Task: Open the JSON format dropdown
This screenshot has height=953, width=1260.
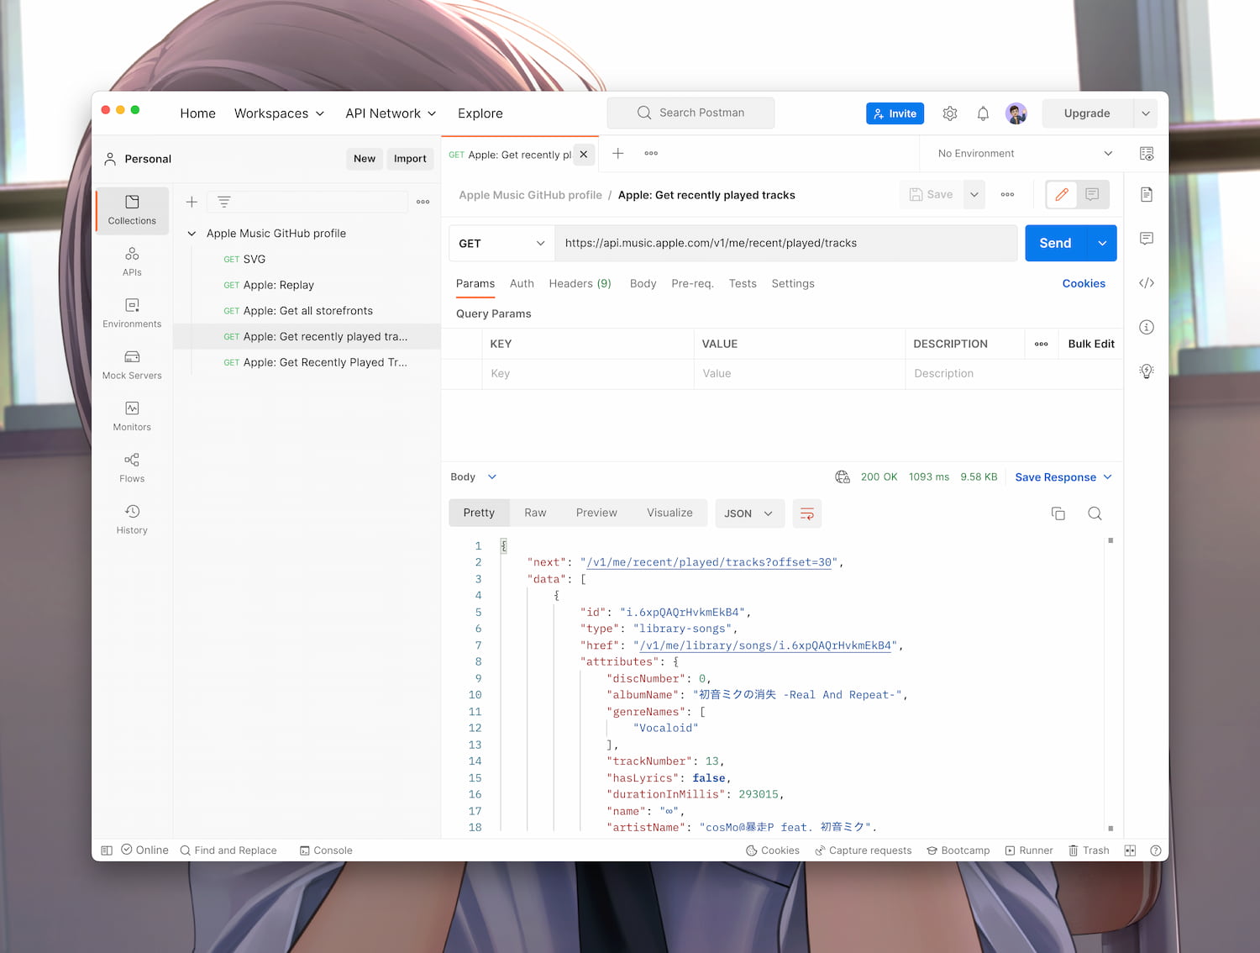Action: tap(749, 513)
